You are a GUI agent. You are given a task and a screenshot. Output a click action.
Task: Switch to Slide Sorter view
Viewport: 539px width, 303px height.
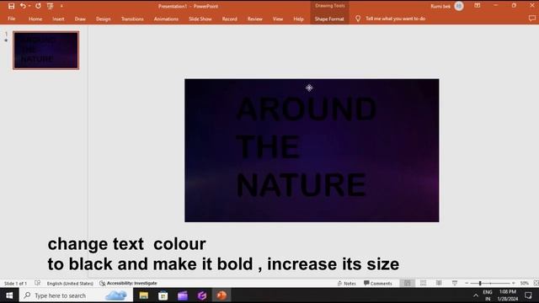[423, 283]
